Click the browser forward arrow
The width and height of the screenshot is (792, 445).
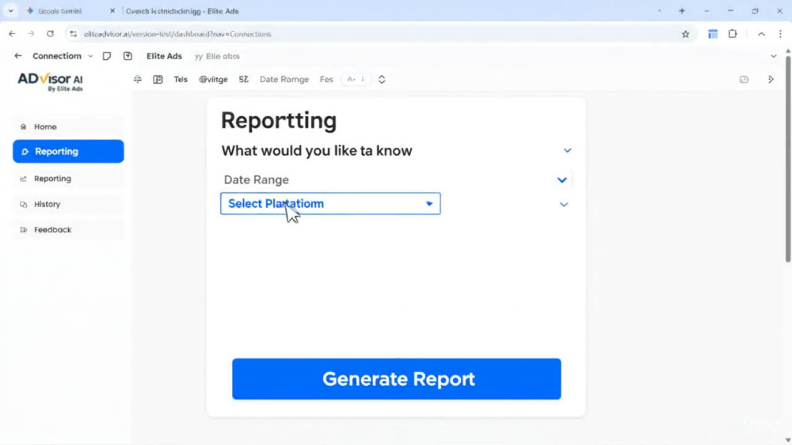tap(31, 34)
